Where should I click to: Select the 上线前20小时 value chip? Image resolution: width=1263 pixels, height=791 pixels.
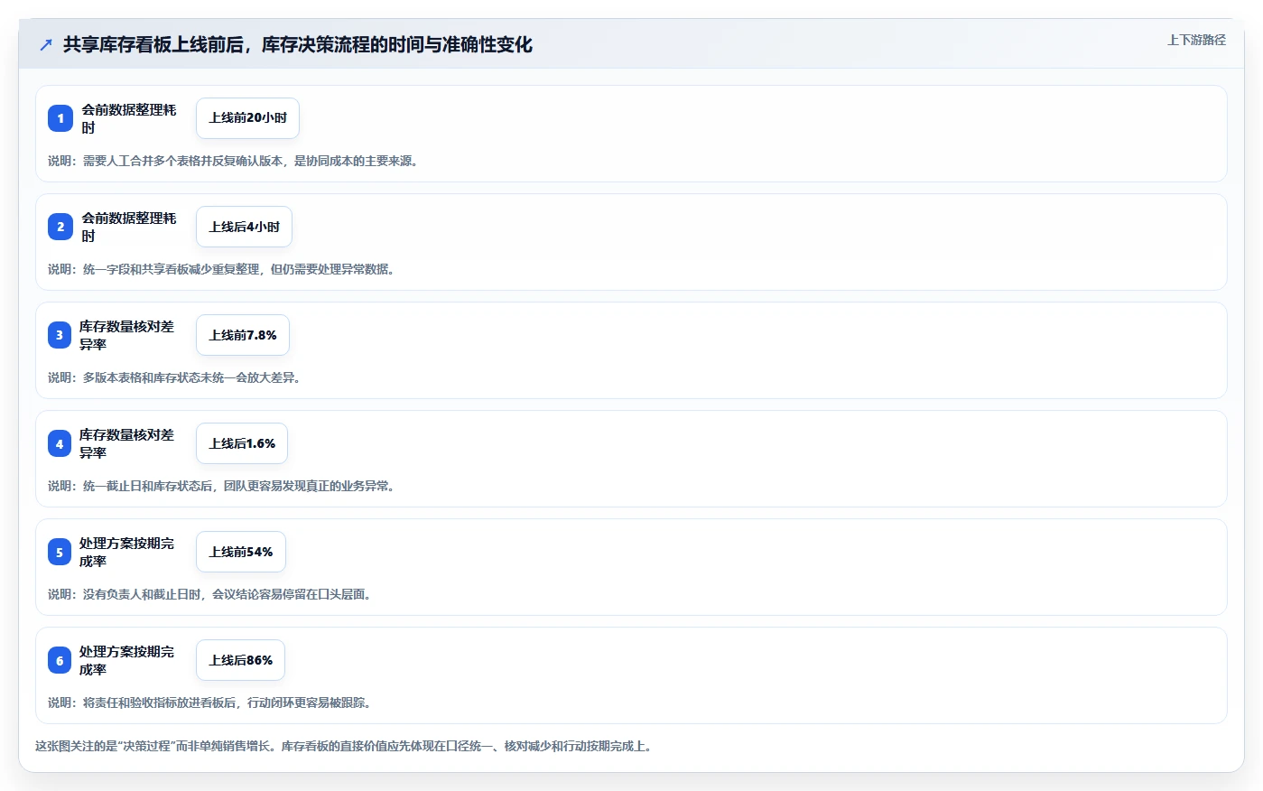coord(247,118)
